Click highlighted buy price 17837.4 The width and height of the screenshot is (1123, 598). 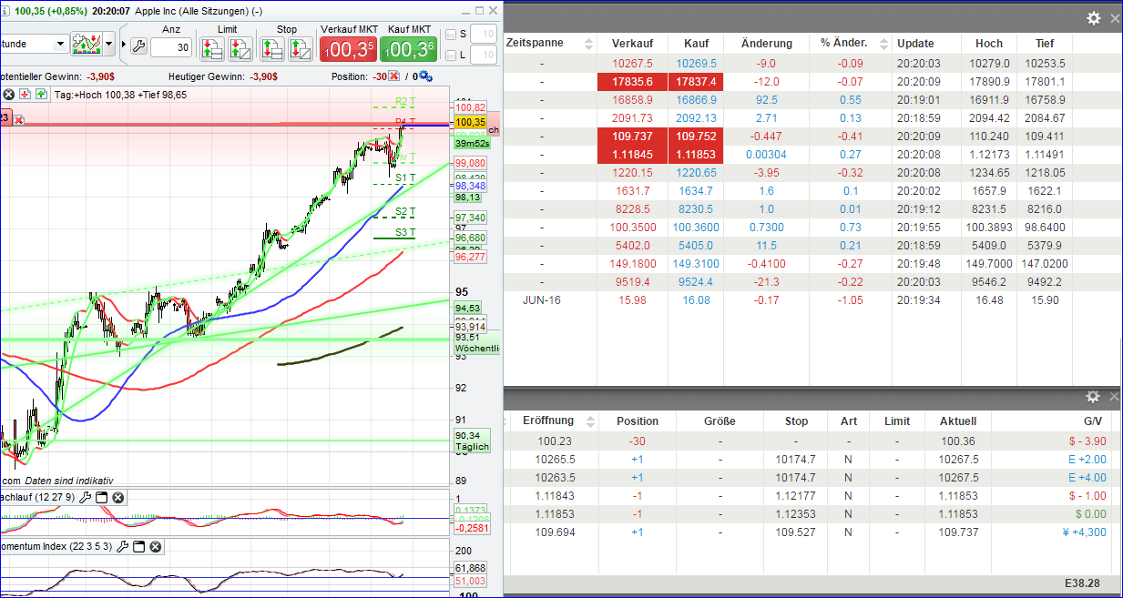click(x=696, y=82)
